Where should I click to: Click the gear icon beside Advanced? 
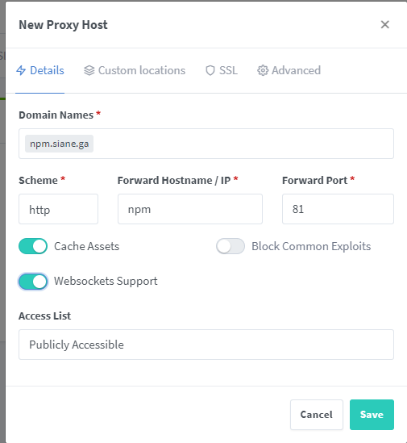tap(263, 70)
